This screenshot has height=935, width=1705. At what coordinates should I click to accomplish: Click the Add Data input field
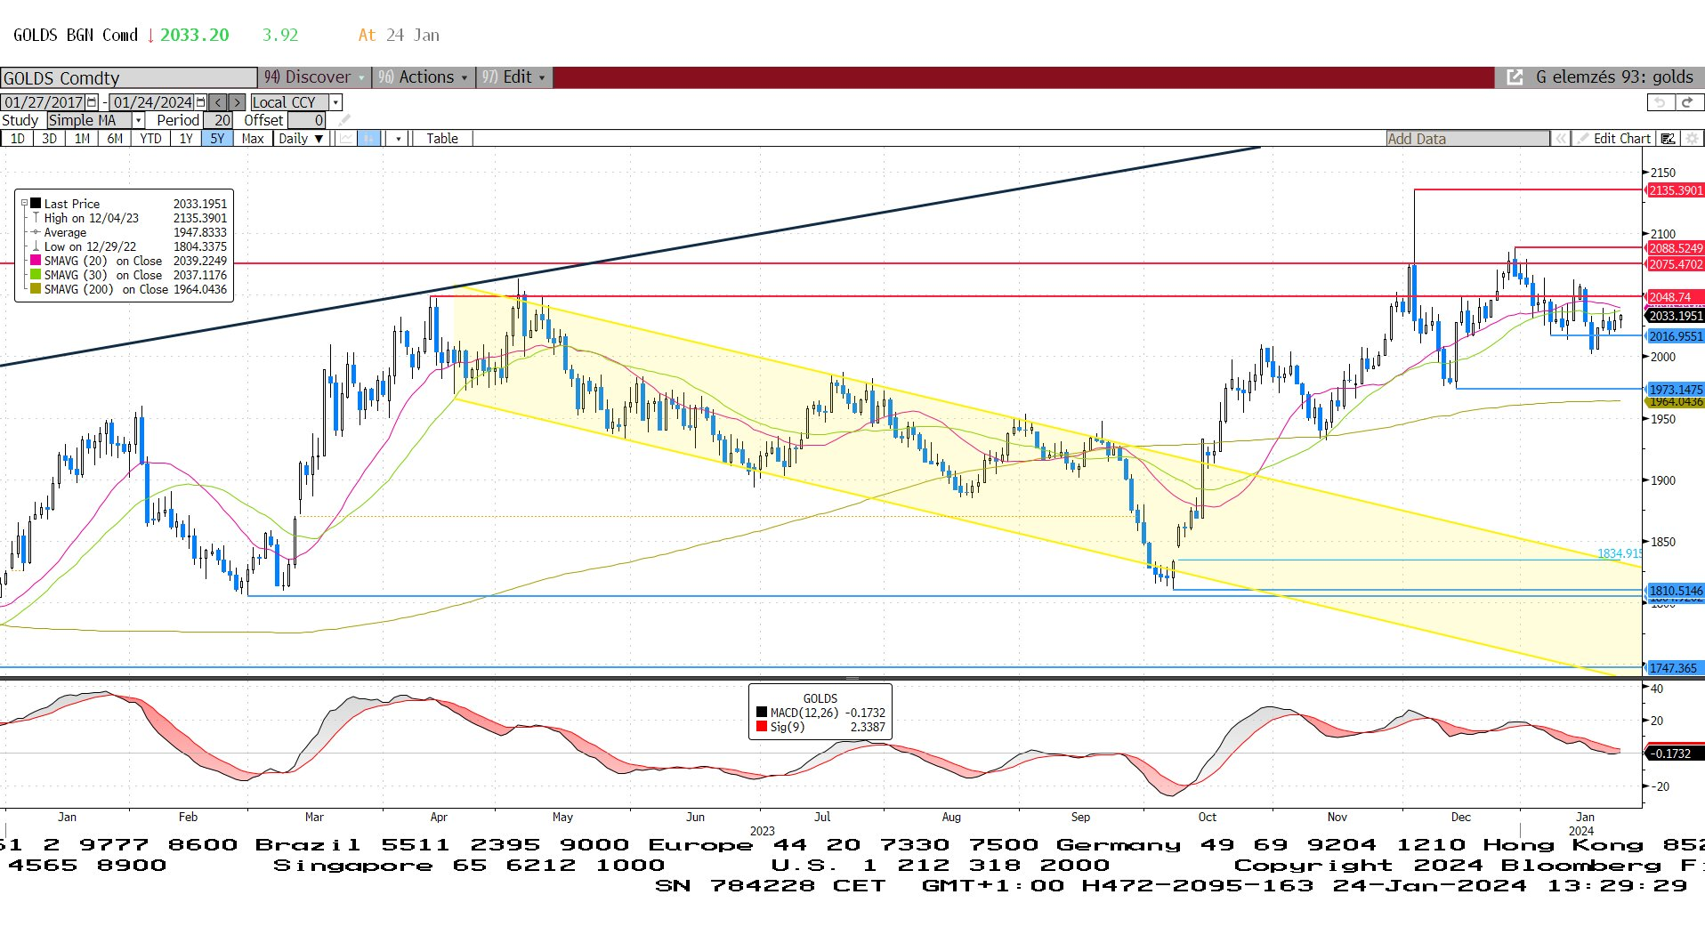coord(1467,139)
